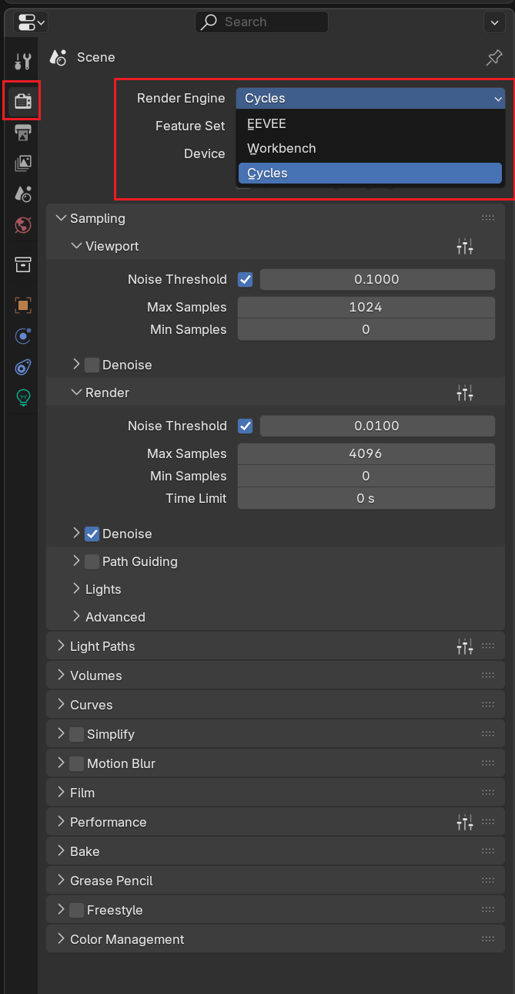Click Render Max Samples field 4096
515x994 pixels.
[x=366, y=453]
